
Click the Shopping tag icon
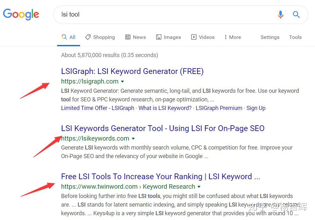point(88,37)
